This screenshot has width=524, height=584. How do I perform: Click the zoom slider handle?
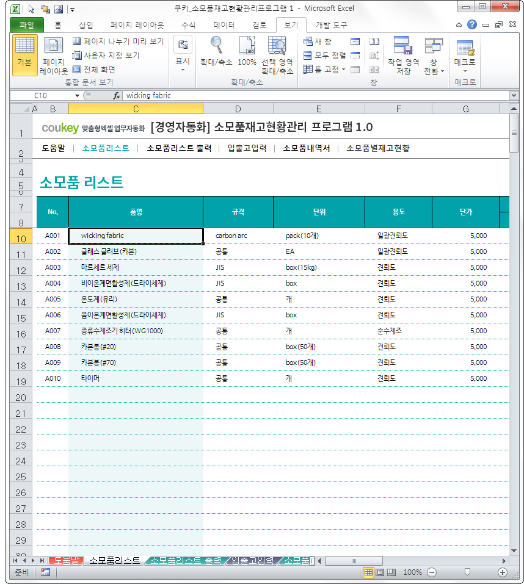(x=467, y=572)
